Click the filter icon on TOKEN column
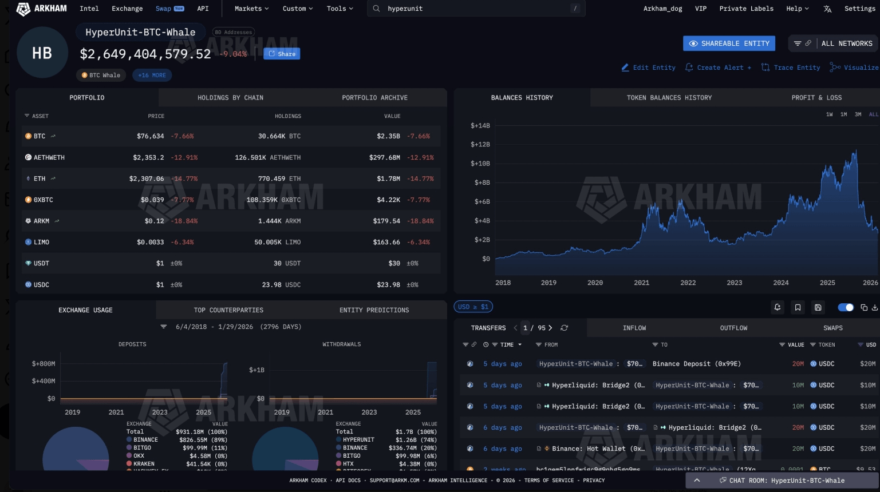The width and height of the screenshot is (880, 492). click(812, 344)
